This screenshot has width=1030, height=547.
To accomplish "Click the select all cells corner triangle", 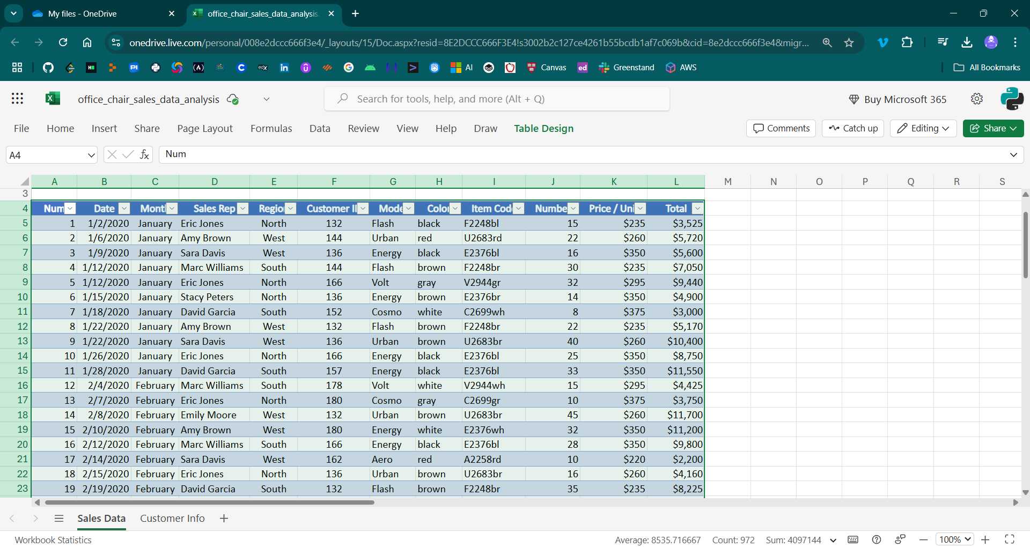I will click(x=25, y=181).
